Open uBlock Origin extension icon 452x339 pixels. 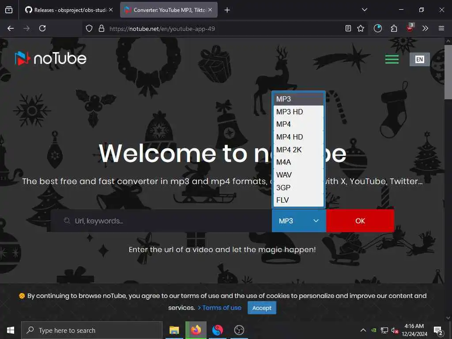click(x=410, y=28)
